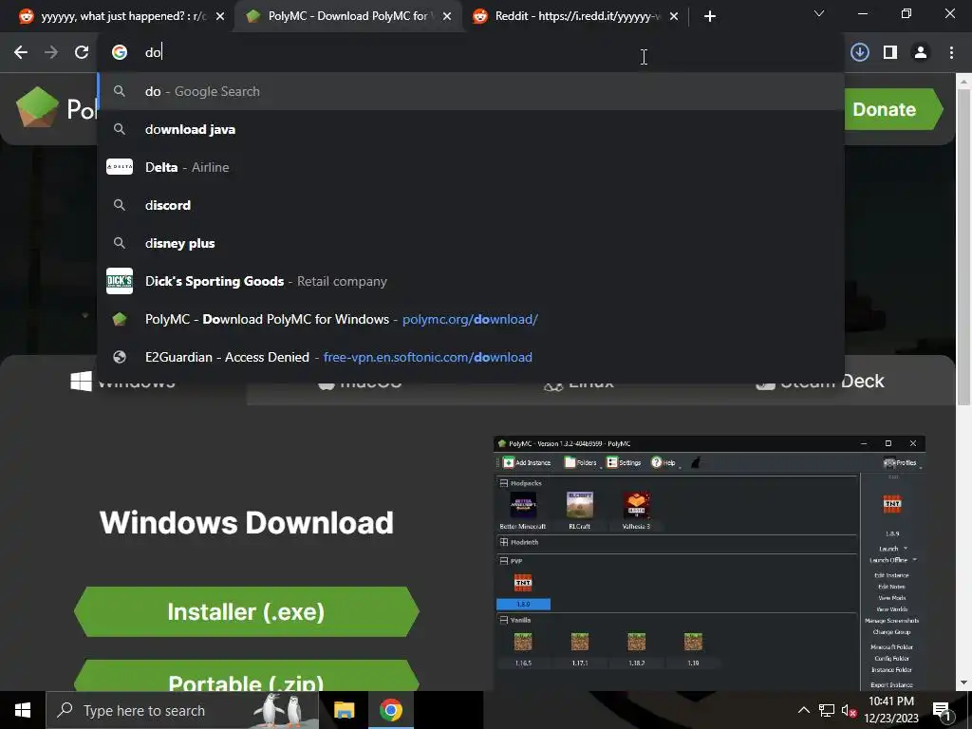Click the green Donate button
Screen dimensions: 972x729
point(892,109)
